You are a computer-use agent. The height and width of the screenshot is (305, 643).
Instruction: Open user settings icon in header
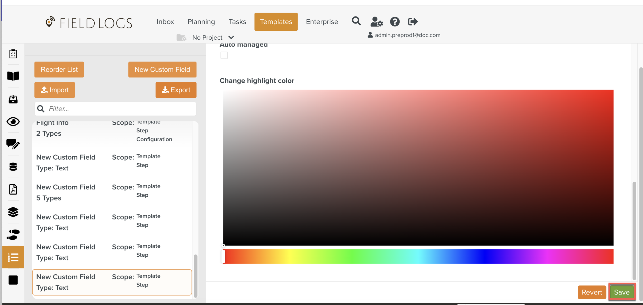point(376,22)
